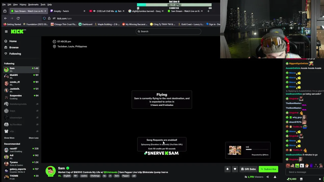Open offline channel xQc in sidebar
The height and width of the screenshot is (182, 324).
coord(21,131)
